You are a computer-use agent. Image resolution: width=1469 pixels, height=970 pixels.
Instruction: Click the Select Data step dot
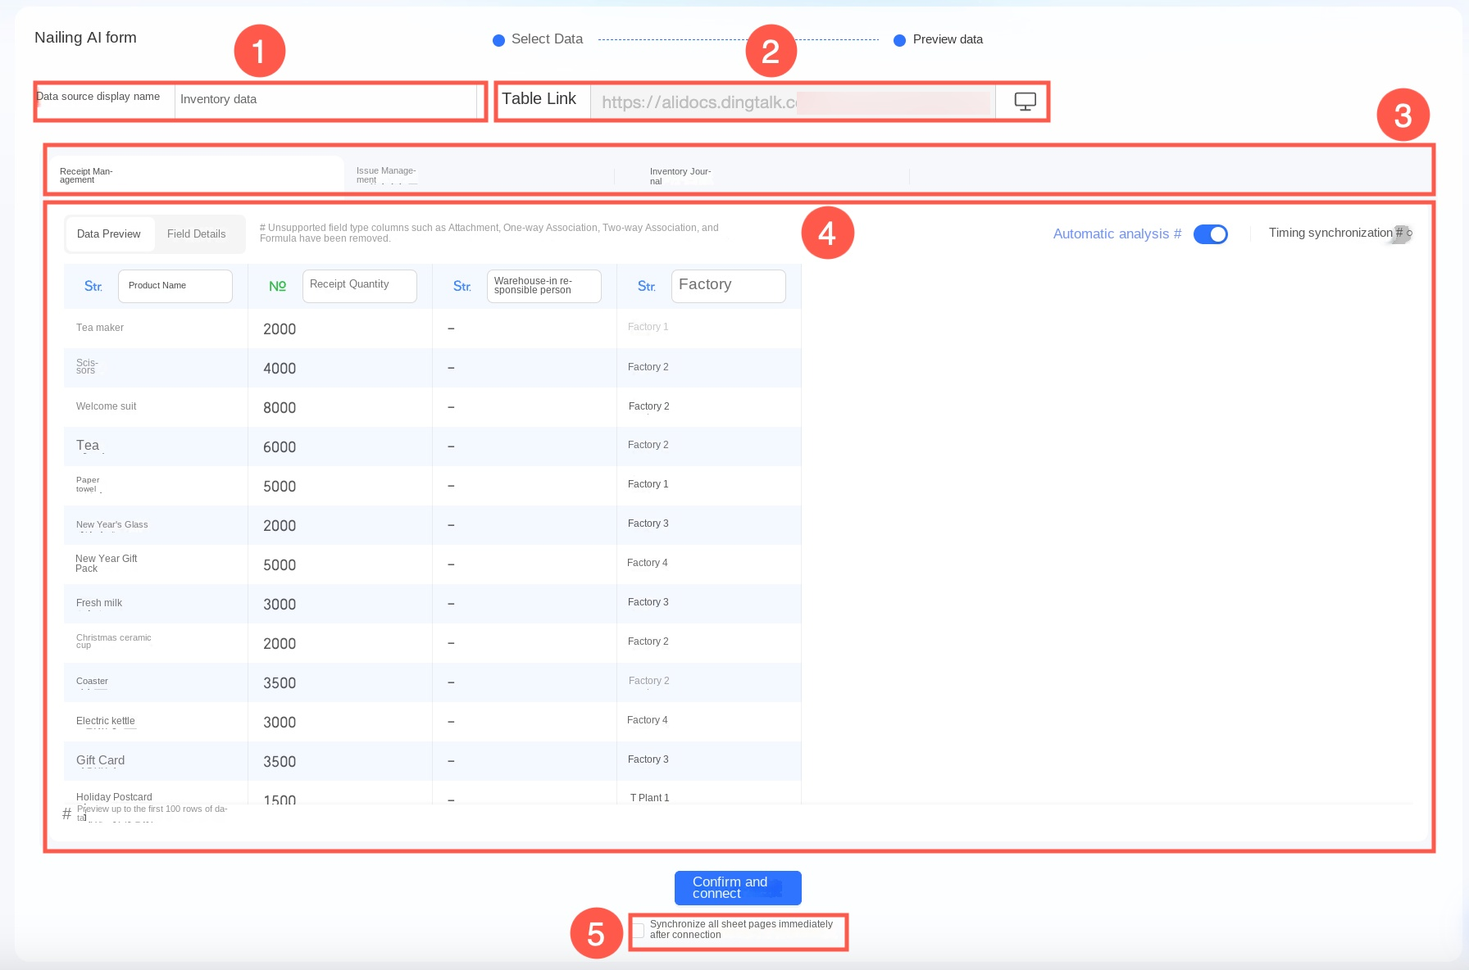[498, 40]
